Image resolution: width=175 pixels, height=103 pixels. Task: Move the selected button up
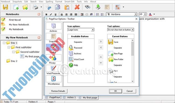click(101, 57)
